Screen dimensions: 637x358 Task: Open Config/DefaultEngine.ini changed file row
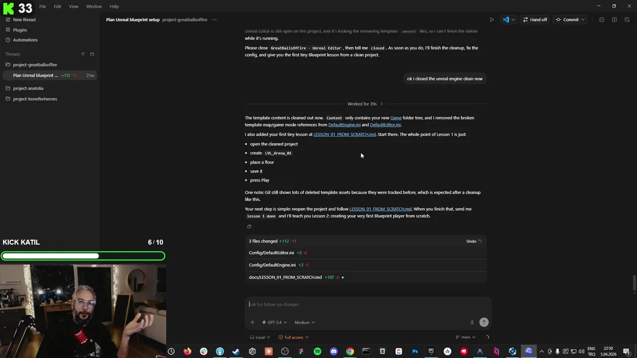pos(366,265)
